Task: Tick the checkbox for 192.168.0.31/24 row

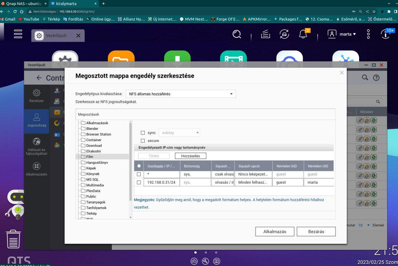Action: (x=139, y=183)
